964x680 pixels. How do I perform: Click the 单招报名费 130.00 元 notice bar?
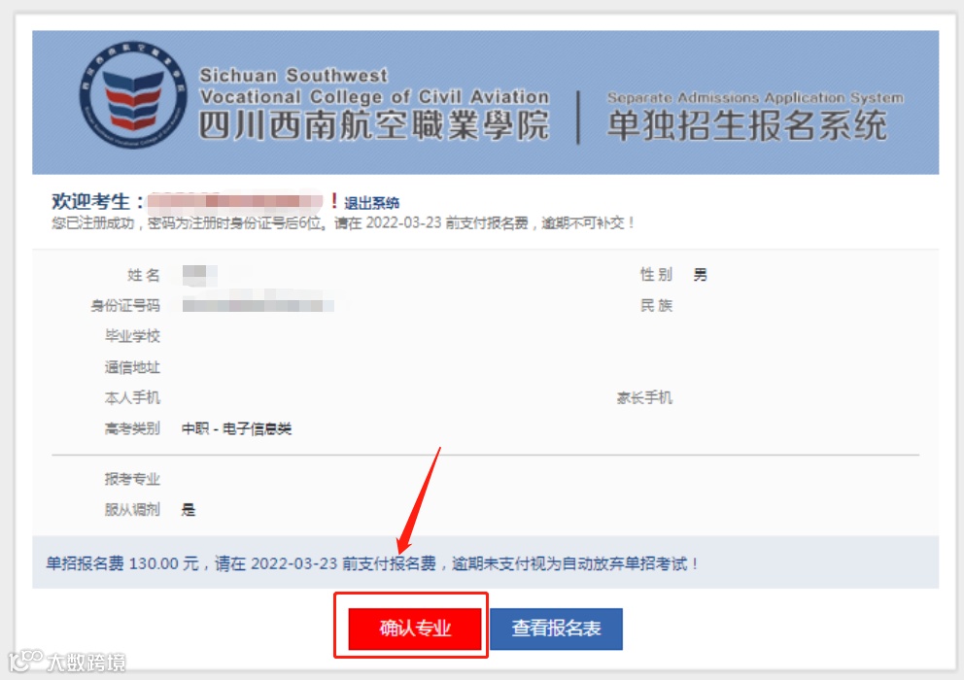485,561
